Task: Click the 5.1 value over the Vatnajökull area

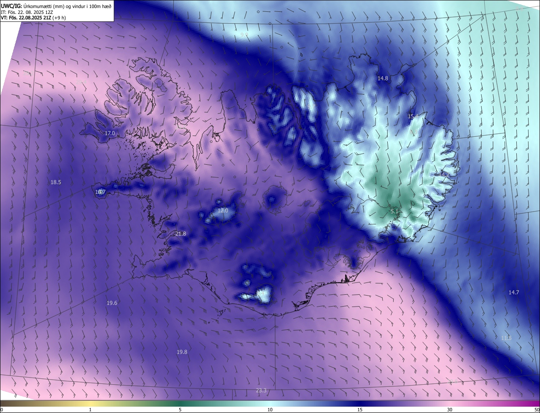Action: coord(394,211)
